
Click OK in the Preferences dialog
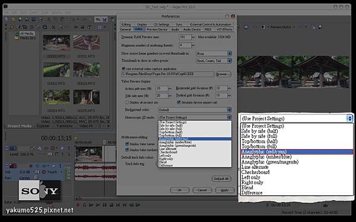pos(180,190)
